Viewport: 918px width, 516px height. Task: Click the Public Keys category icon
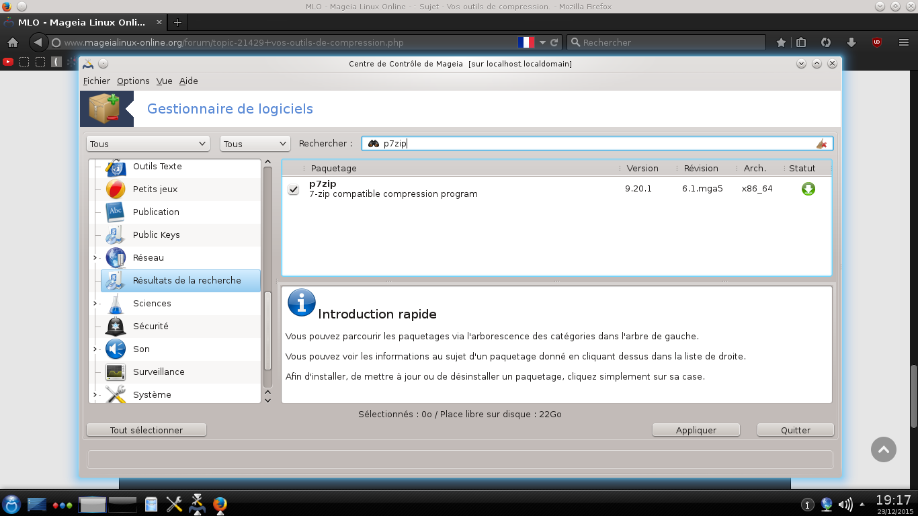pos(116,234)
